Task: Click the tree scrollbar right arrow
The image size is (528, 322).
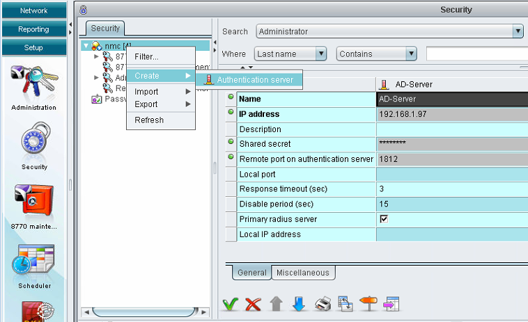Action: pos(203,312)
